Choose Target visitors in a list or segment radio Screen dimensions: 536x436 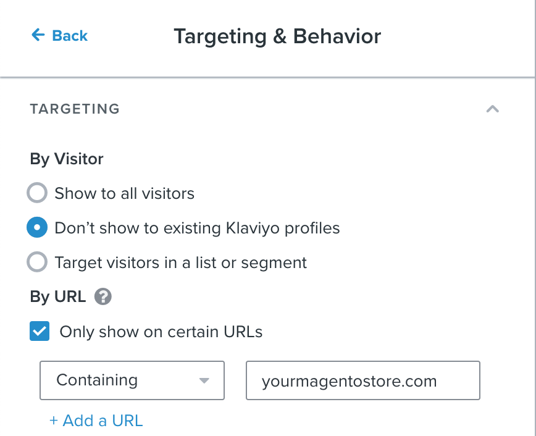(37, 262)
